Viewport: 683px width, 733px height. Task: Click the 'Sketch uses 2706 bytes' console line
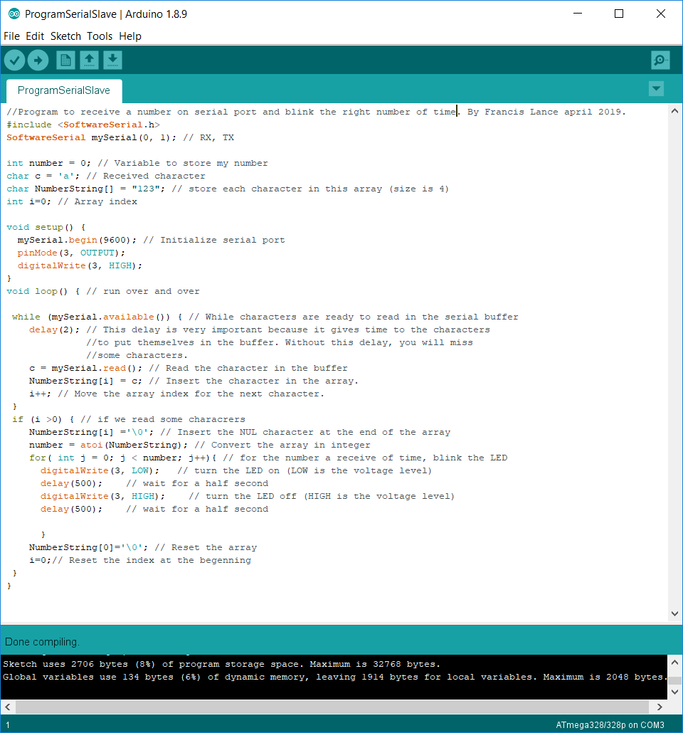pos(221,664)
